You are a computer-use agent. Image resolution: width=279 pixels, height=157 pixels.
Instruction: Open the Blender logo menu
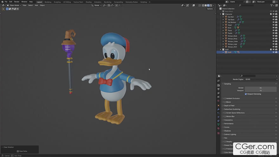[x=2, y=2]
